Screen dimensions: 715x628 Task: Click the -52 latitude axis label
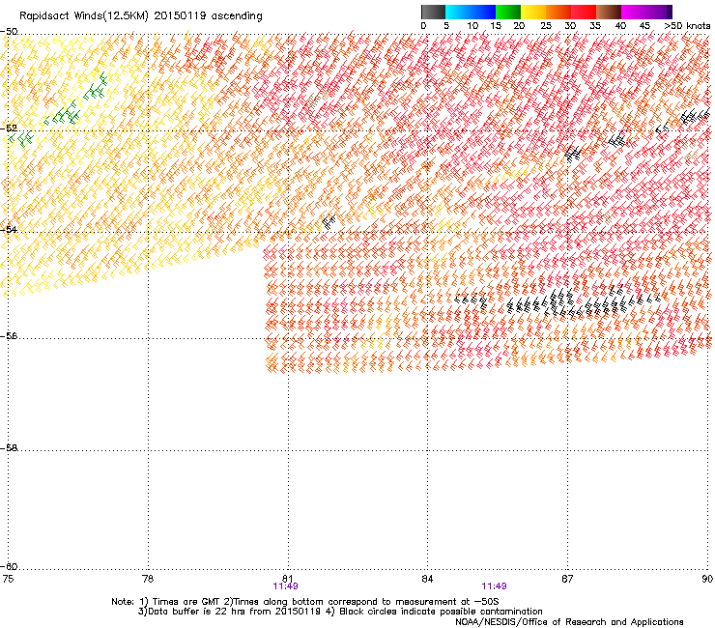click(9, 128)
